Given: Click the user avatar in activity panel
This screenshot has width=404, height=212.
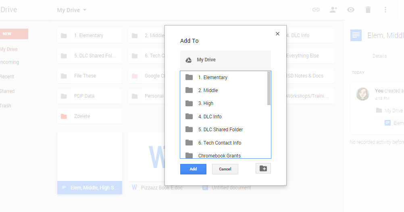Looking at the screenshot, I should click(362, 94).
